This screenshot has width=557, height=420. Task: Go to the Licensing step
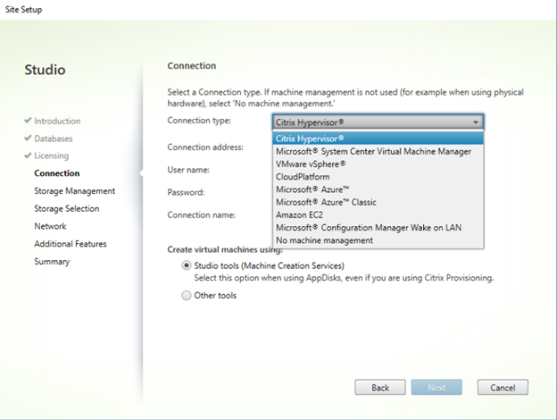(52, 155)
